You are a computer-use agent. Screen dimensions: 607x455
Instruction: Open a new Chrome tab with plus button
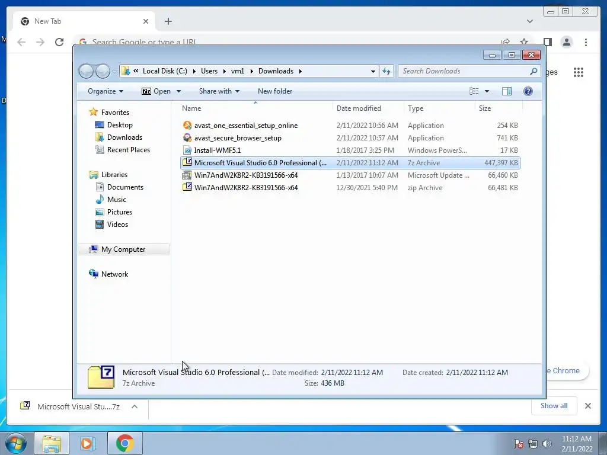click(x=168, y=21)
